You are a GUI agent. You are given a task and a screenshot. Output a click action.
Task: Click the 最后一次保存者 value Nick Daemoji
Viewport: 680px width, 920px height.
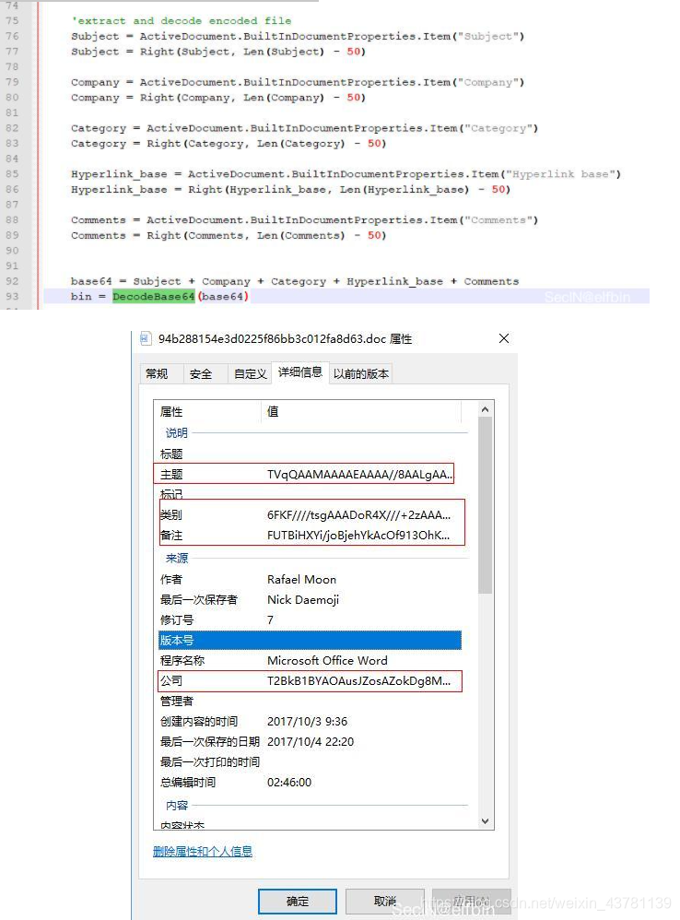[x=303, y=599]
